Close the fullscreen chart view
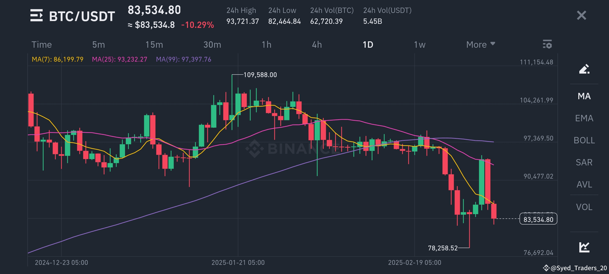Viewport: 609px width, 274px height. [x=581, y=15]
